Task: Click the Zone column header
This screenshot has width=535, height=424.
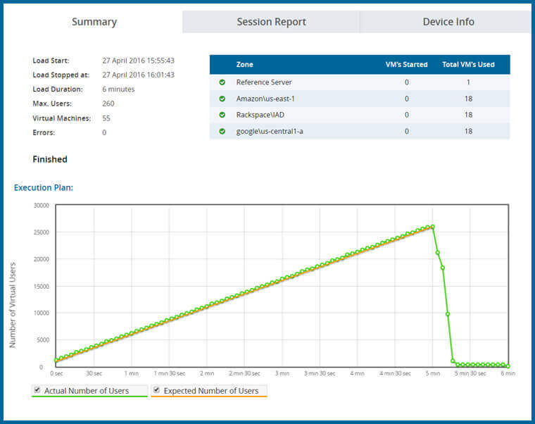Action: click(x=245, y=65)
